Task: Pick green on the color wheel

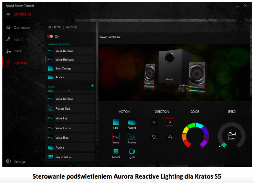Action: (191, 126)
